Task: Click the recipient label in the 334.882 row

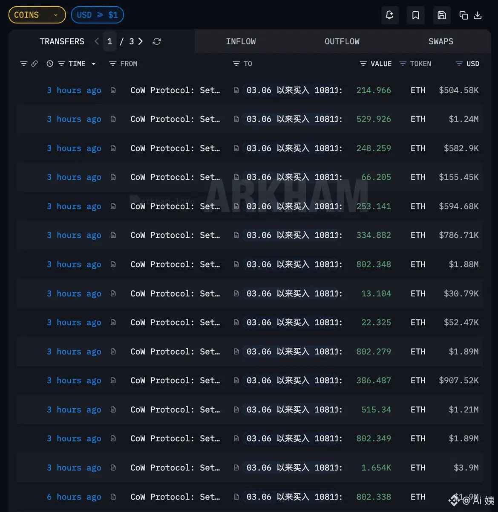Action: (294, 235)
